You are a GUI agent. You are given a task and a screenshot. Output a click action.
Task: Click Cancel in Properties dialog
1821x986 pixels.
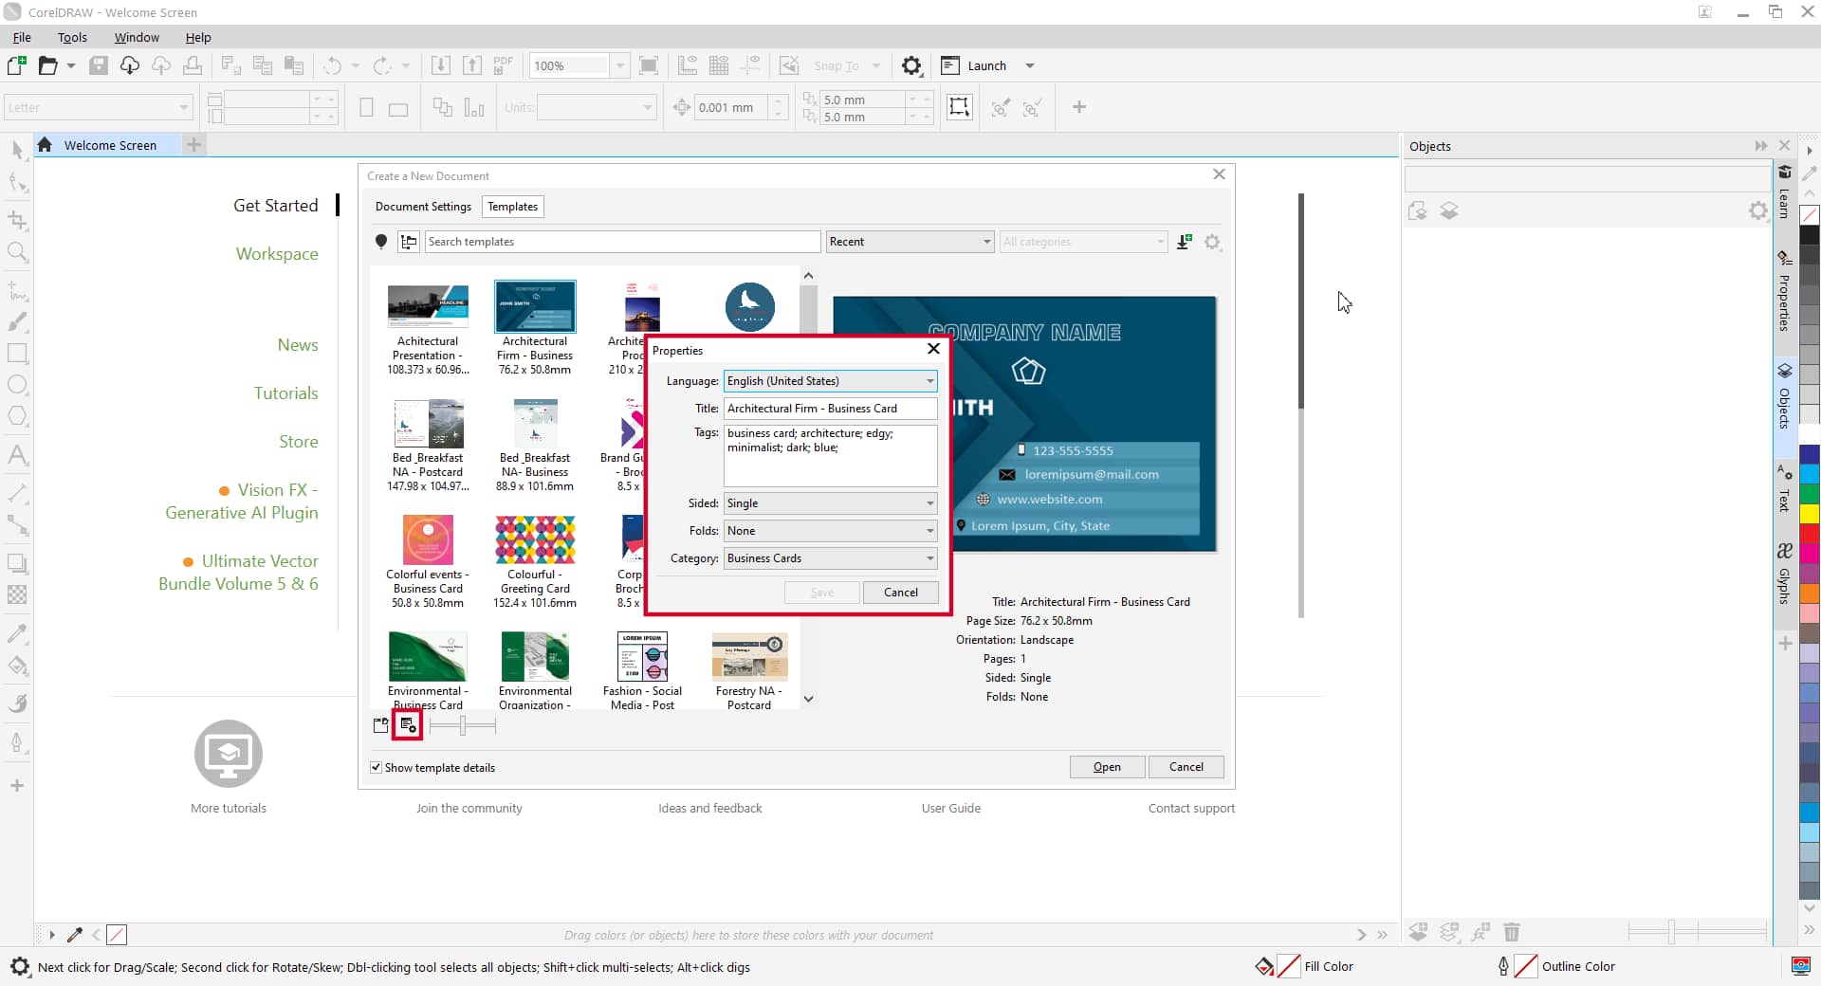(x=900, y=593)
